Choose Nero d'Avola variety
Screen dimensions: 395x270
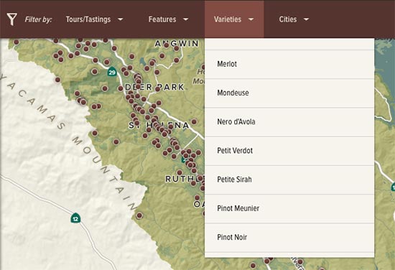(x=289, y=122)
